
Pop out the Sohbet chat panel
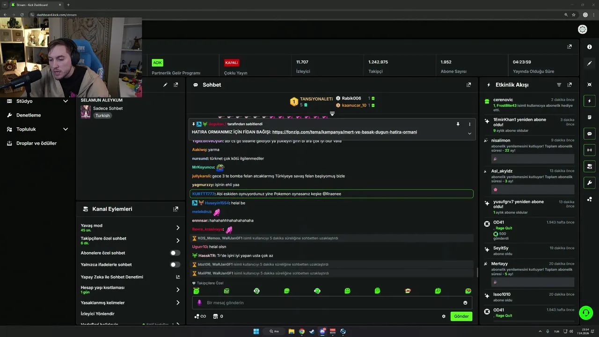coord(468,85)
